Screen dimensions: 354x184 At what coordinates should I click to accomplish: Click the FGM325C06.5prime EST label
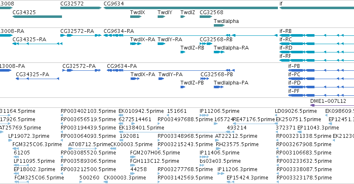pos(39,178)
